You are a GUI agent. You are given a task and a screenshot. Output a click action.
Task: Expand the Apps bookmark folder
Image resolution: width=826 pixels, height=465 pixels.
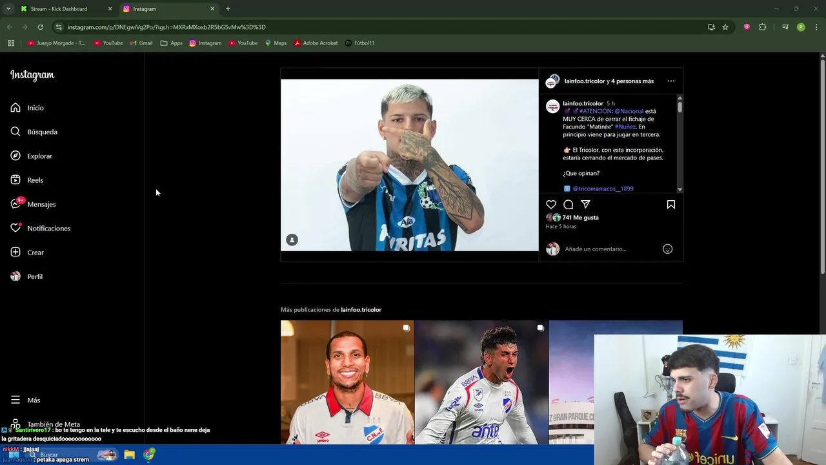(172, 43)
